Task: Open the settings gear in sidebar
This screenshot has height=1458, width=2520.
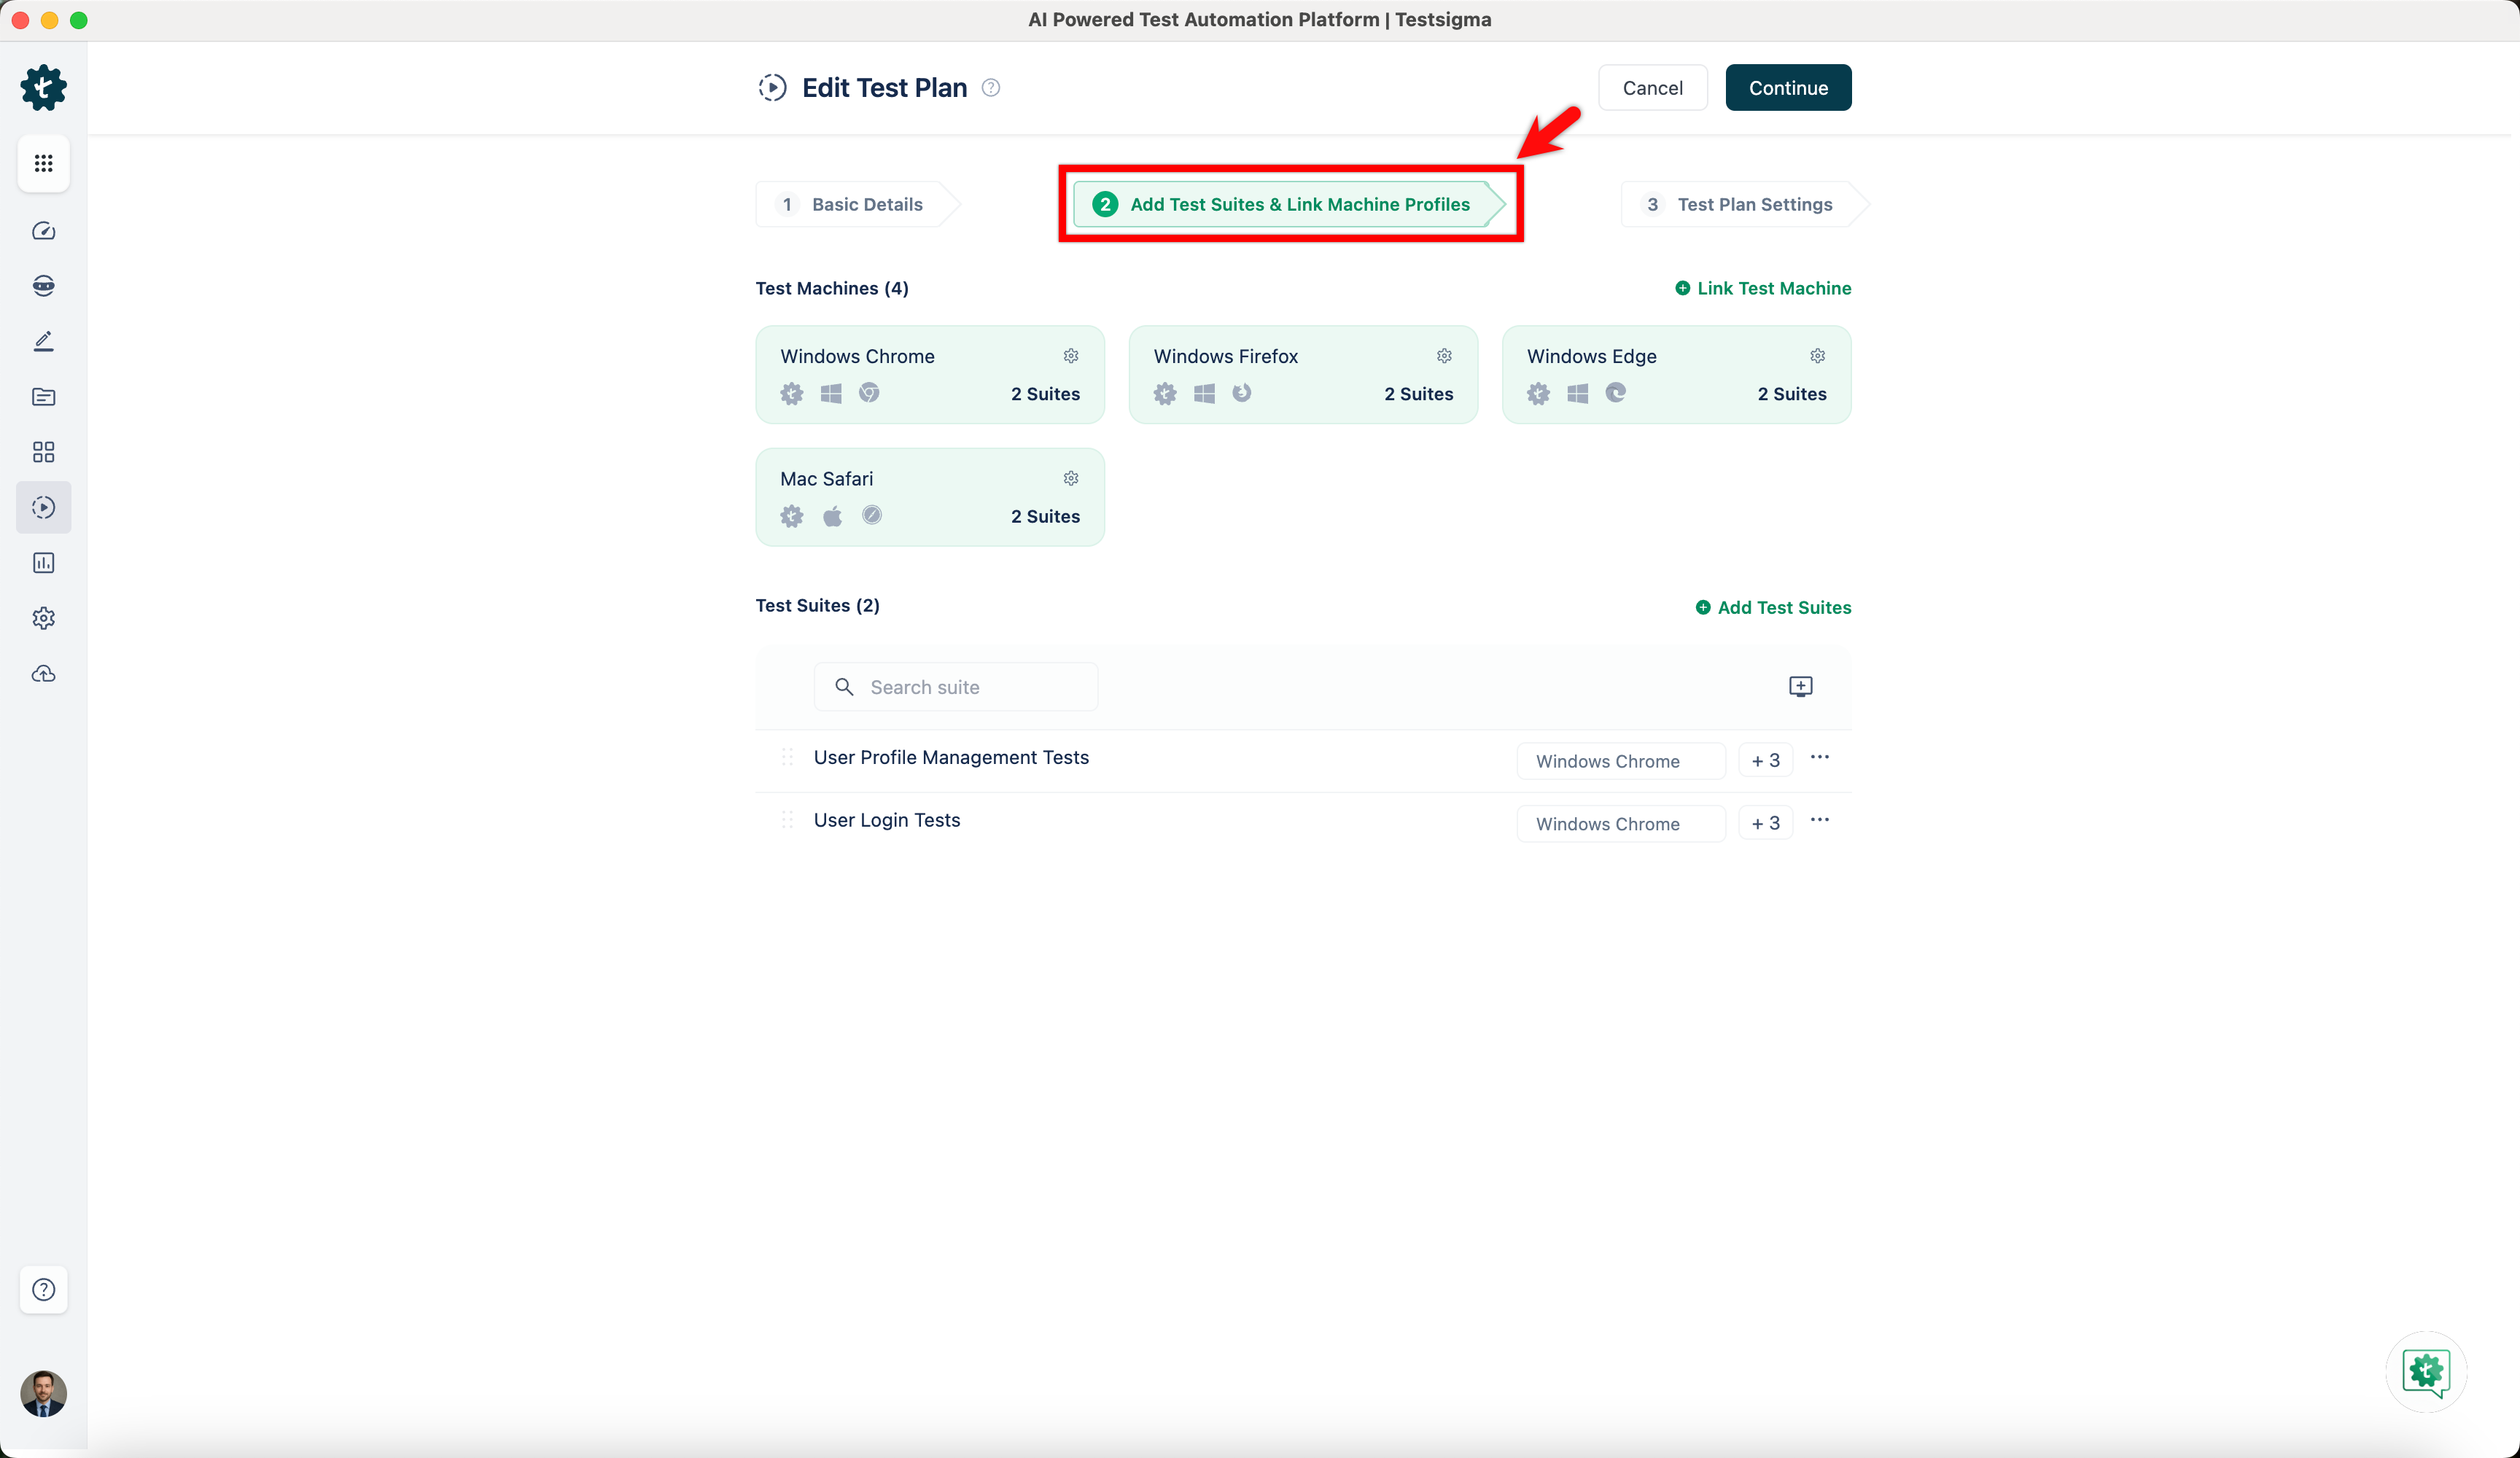Action: 43,618
